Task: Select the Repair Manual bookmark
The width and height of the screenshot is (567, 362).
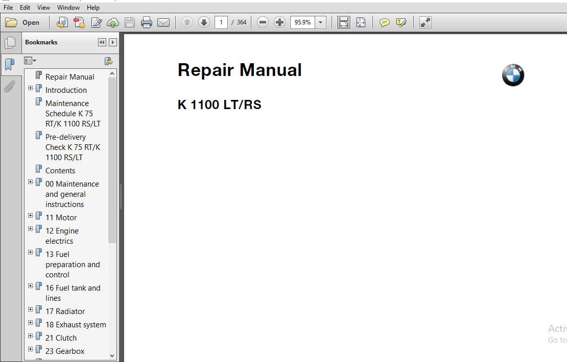Action: [x=70, y=76]
